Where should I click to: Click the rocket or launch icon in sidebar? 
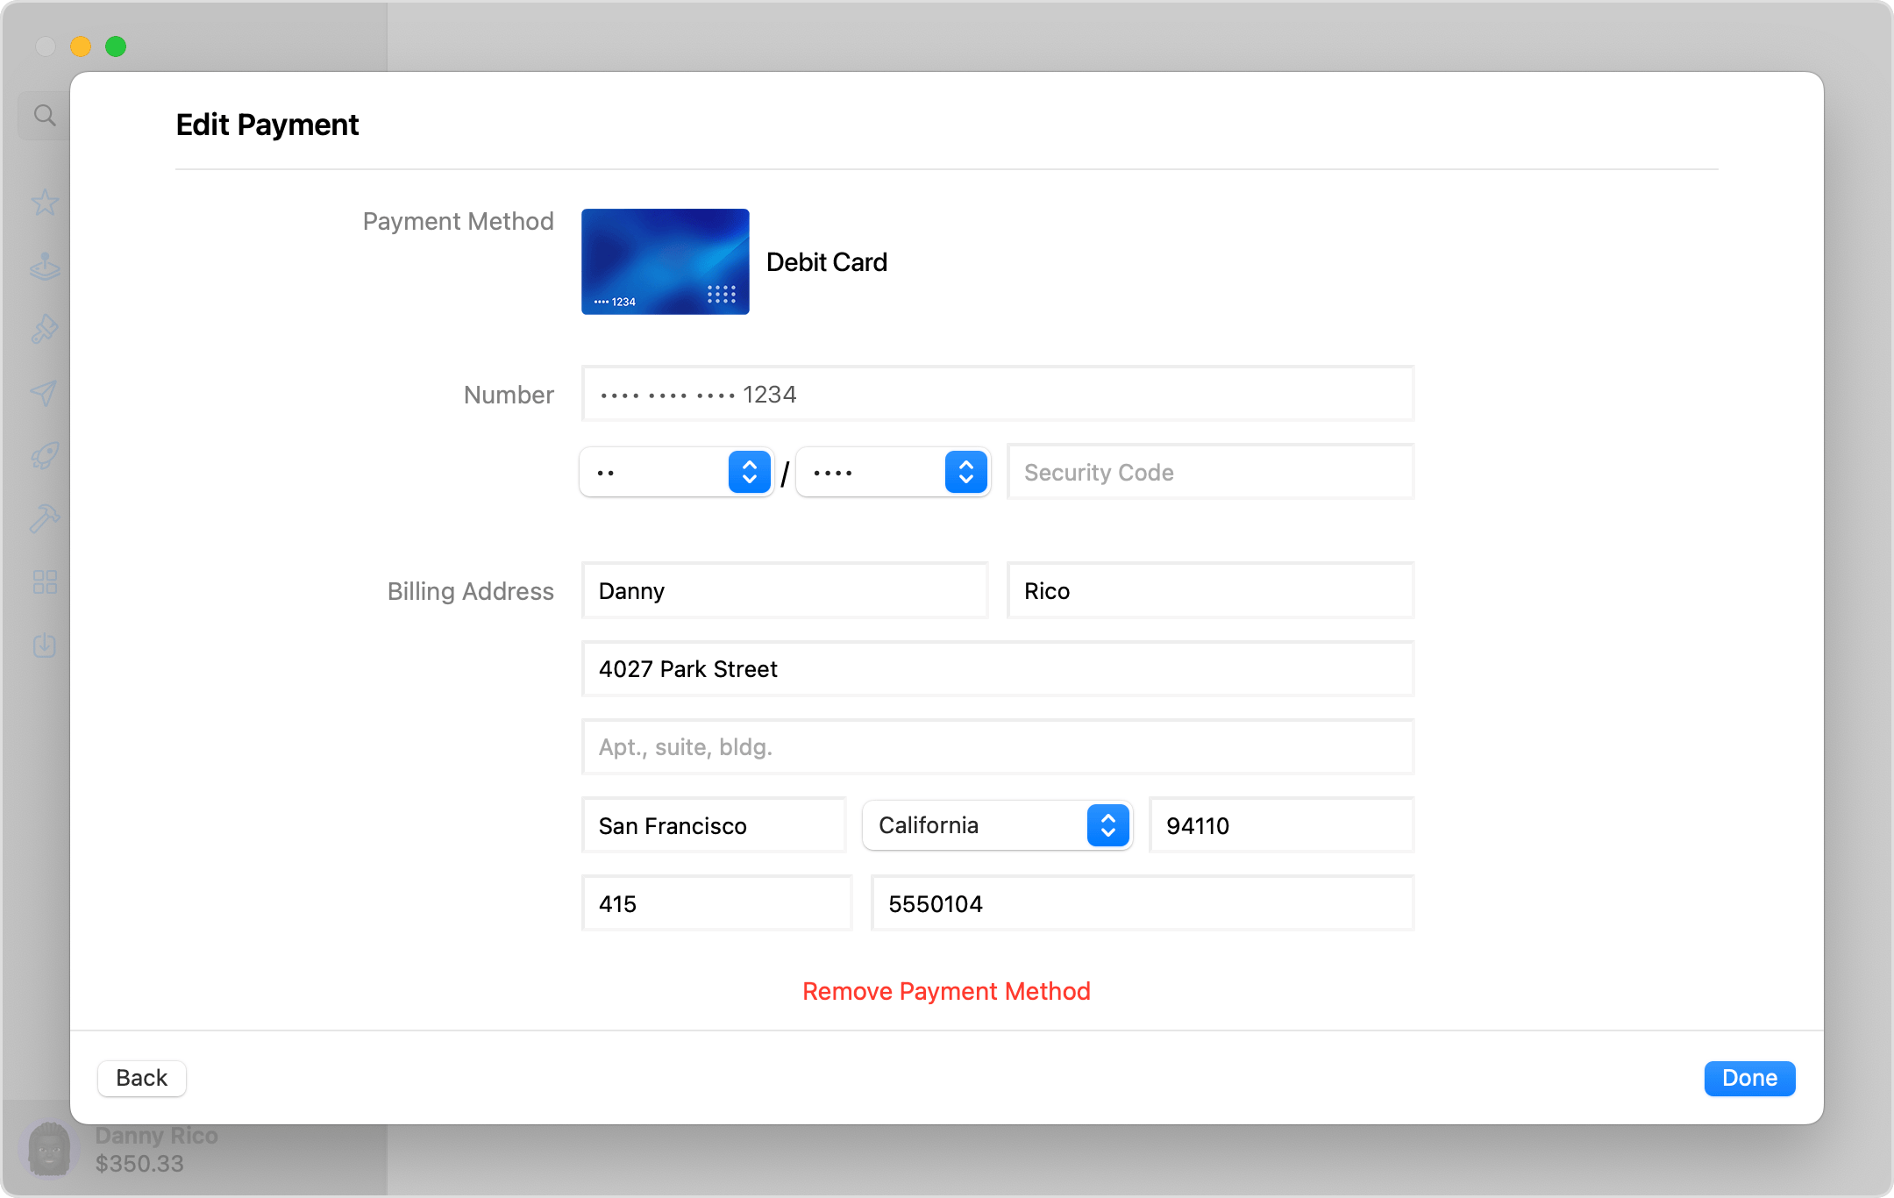click(46, 455)
